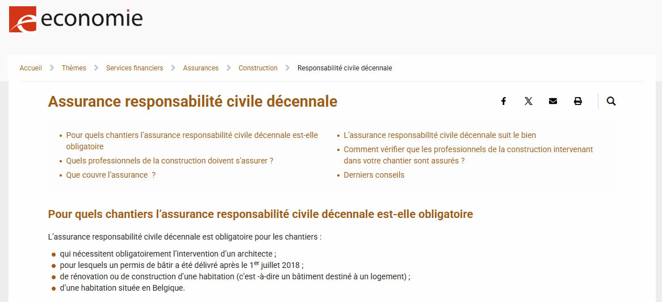Jump to 'Que couvre l'assurance ?' anchor
Viewport: 662px width, 302px height.
click(111, 175)
